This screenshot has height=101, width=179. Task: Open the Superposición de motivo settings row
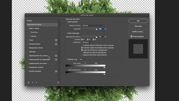42,63
